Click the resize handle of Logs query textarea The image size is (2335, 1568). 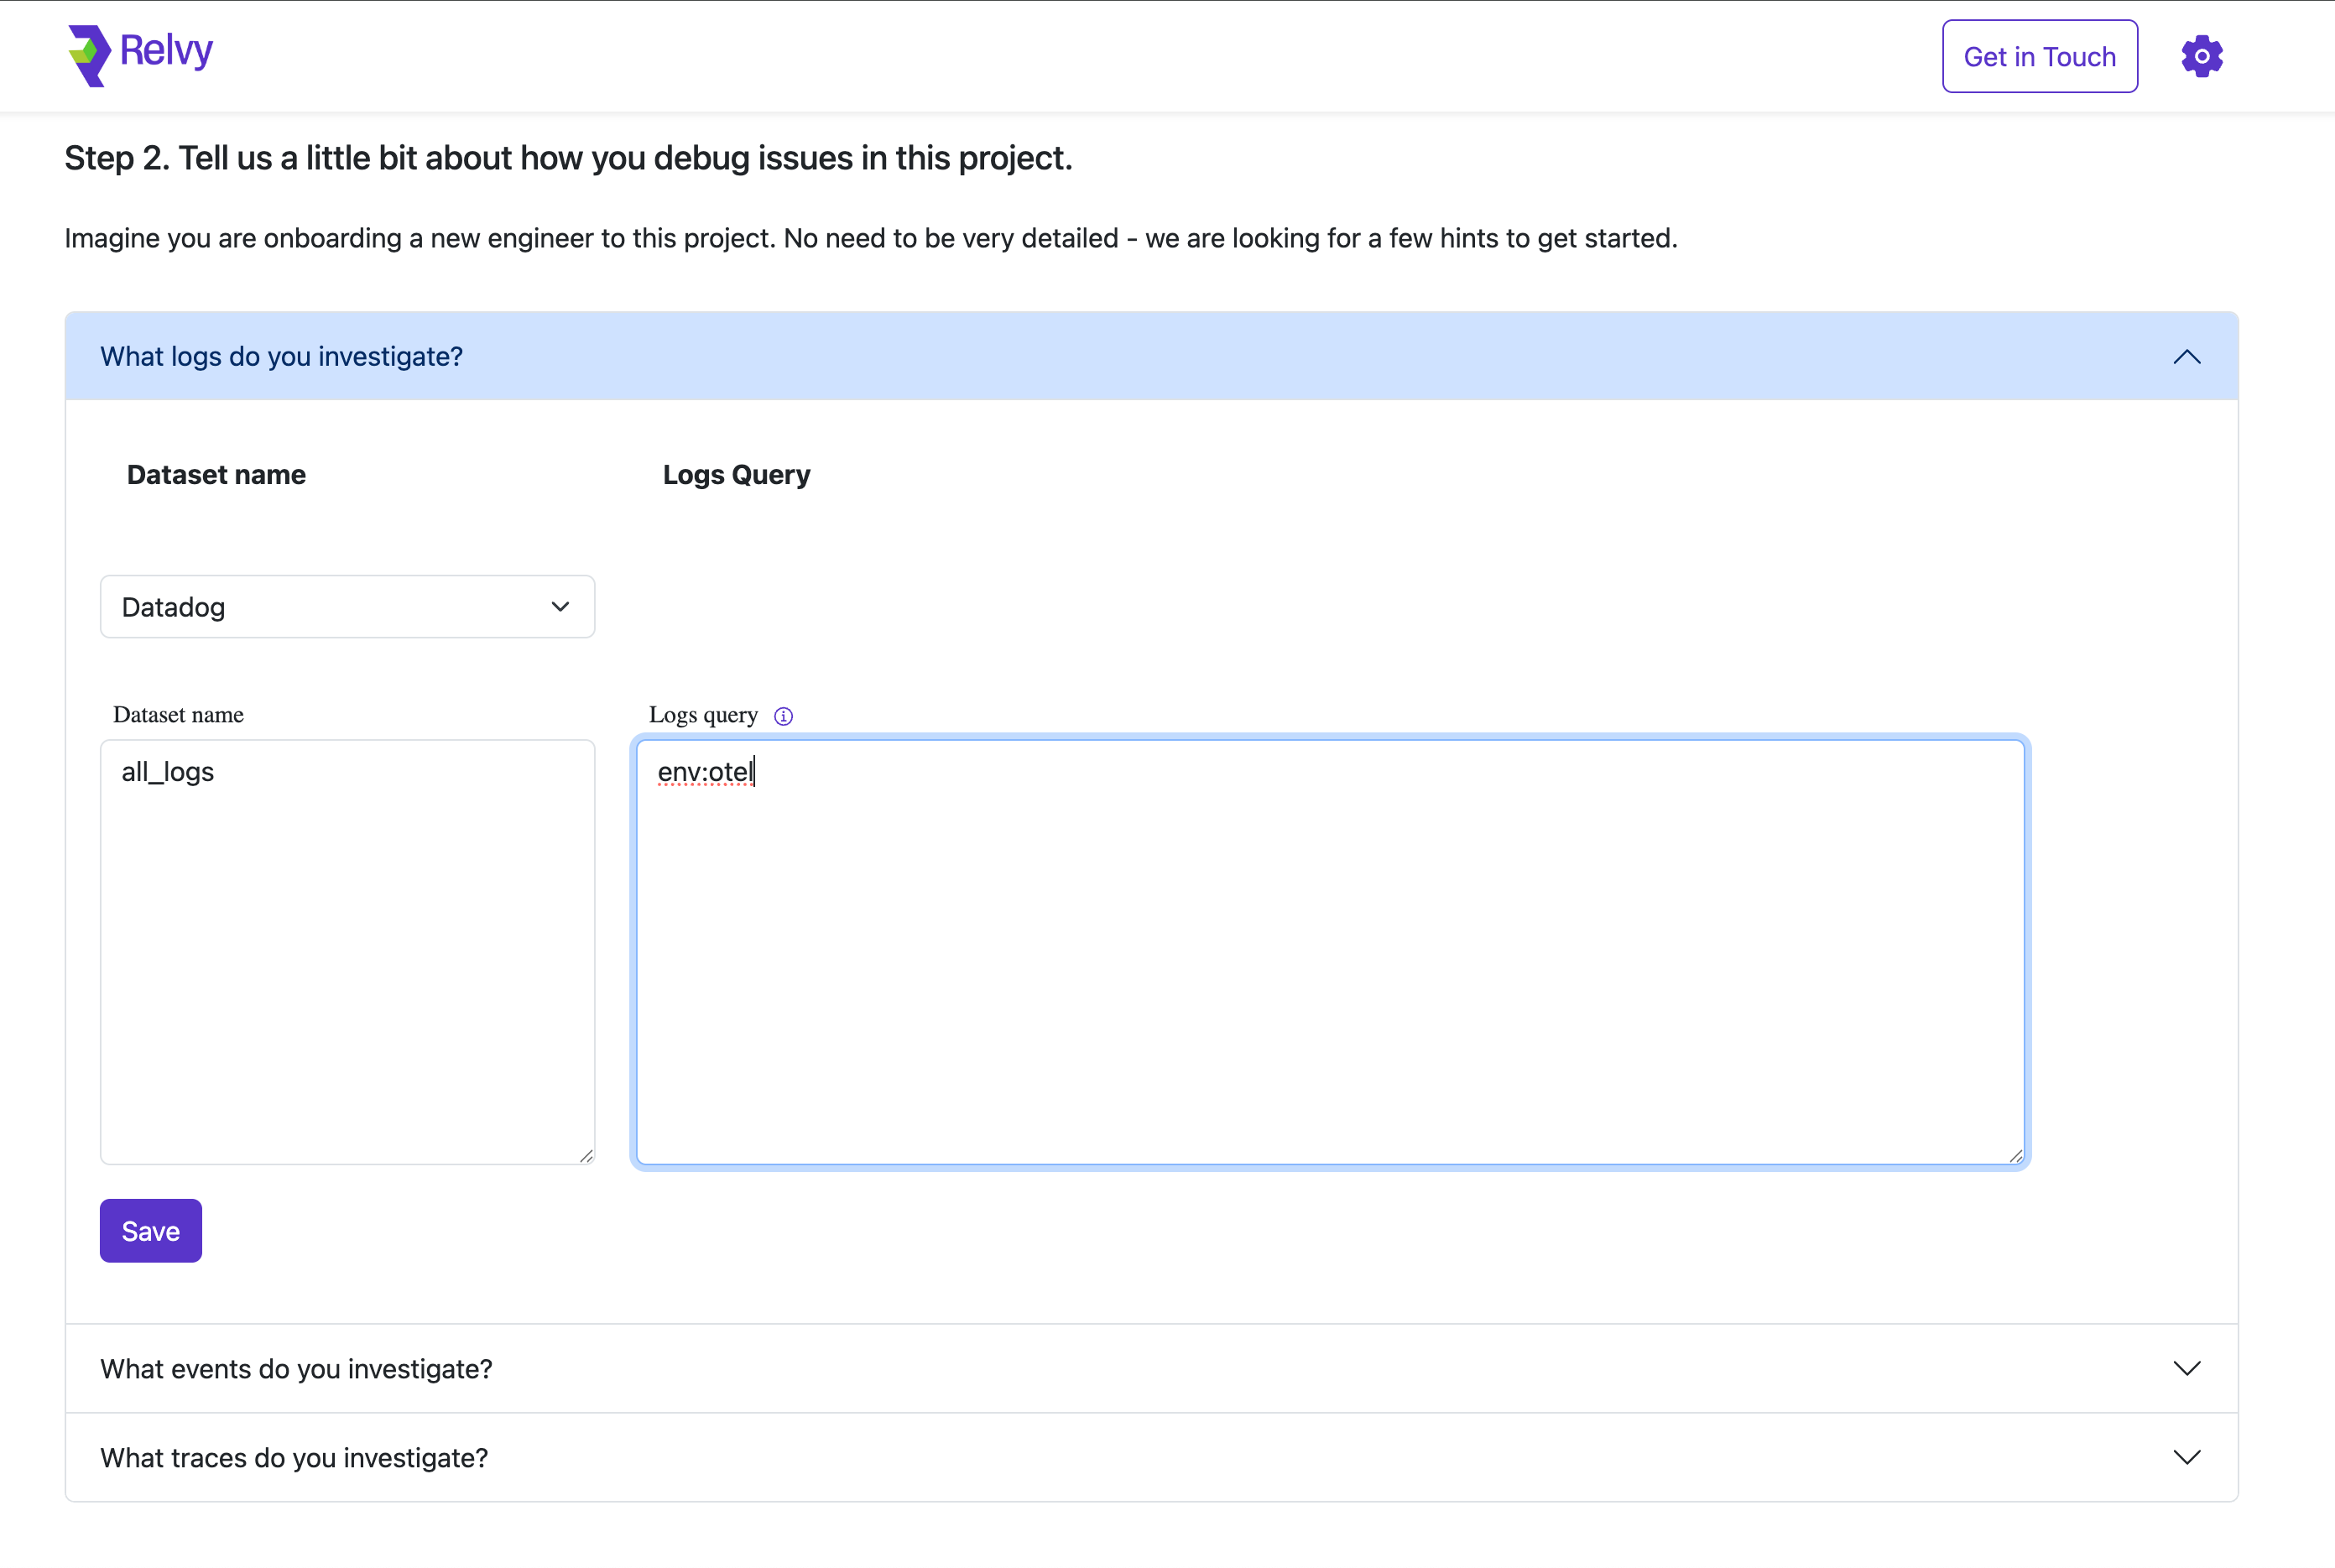click(2015, 1156)
